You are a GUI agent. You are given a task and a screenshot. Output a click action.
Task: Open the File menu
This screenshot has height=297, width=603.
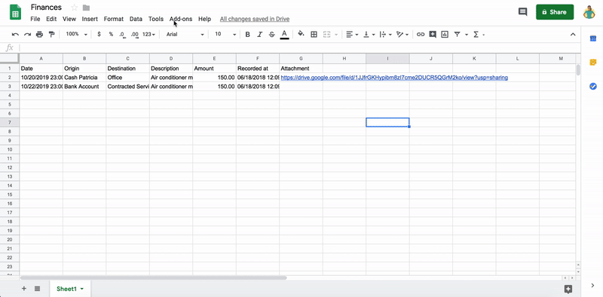coord(35,19)
